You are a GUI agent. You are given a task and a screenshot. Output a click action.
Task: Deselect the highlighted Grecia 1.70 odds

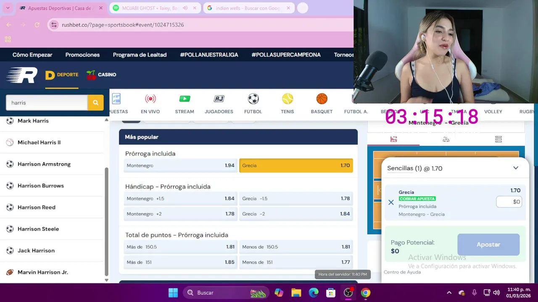click(296, 166)
